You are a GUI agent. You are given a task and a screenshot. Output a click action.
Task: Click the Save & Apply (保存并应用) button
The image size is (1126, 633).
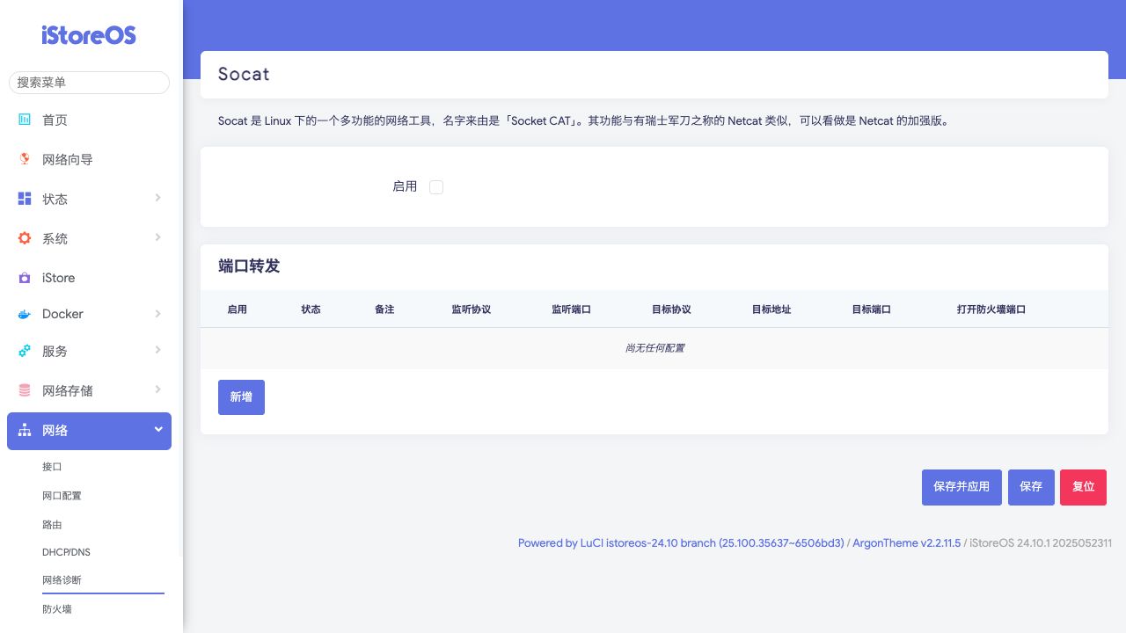pos(961,487)
